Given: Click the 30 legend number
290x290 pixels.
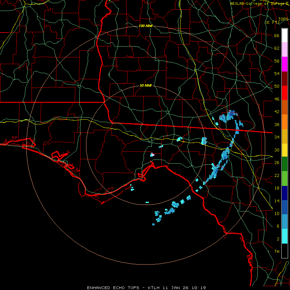Looking at the screenshot, I should [277, 150].
